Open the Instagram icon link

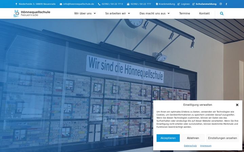point(221,4)
